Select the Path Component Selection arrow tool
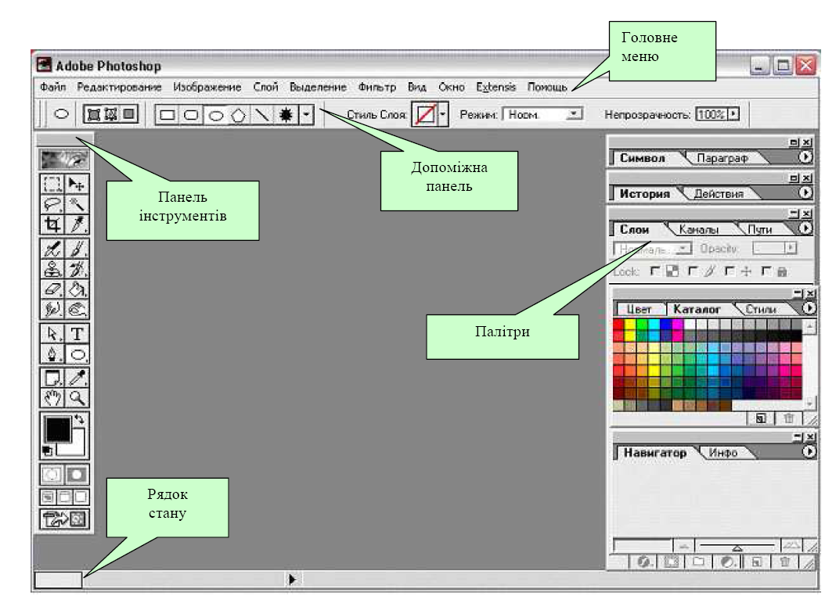This screenshot has width=836, height=603. tap(52, 334)
